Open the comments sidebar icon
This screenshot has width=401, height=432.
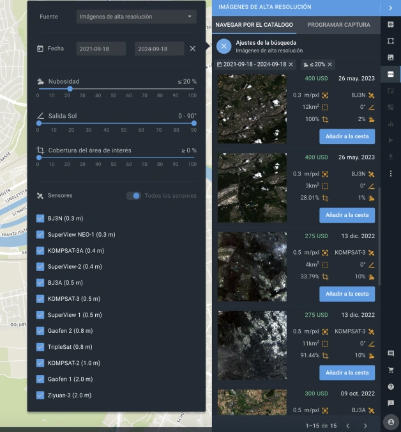click(x=391, y=353)
